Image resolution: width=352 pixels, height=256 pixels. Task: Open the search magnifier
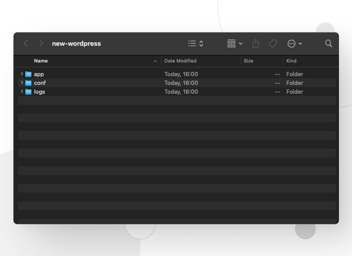pos(328,44)
